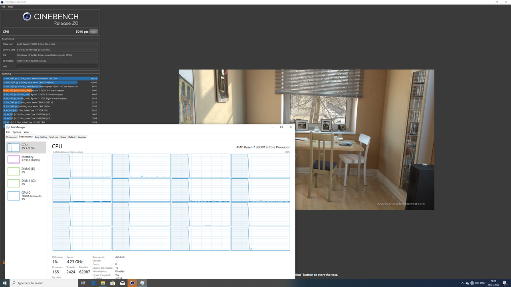
Task: Select the Processor field in Cinebench
Action: pos(57,44)
